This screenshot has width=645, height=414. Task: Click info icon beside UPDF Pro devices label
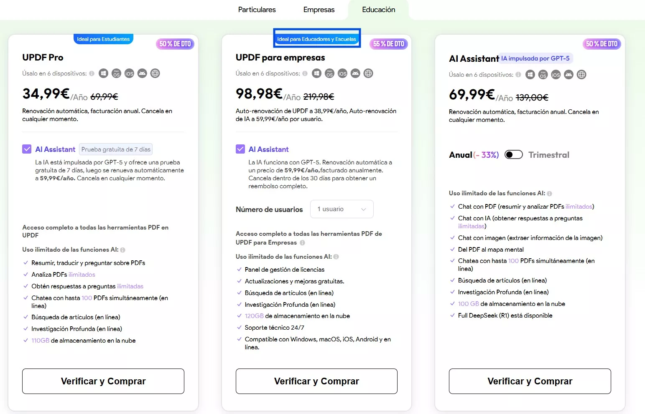92,74
